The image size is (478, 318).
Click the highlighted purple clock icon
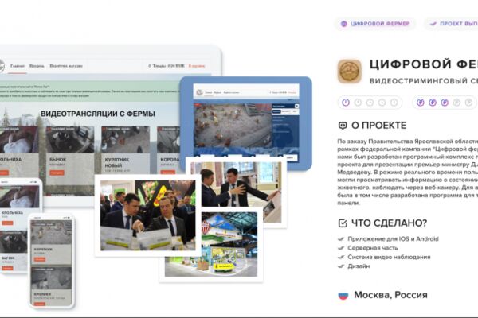346,103
